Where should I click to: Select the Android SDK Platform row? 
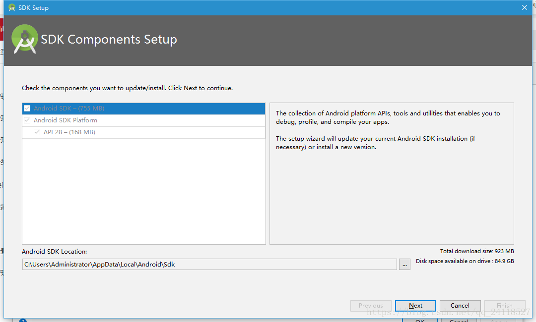pos(143,120)
